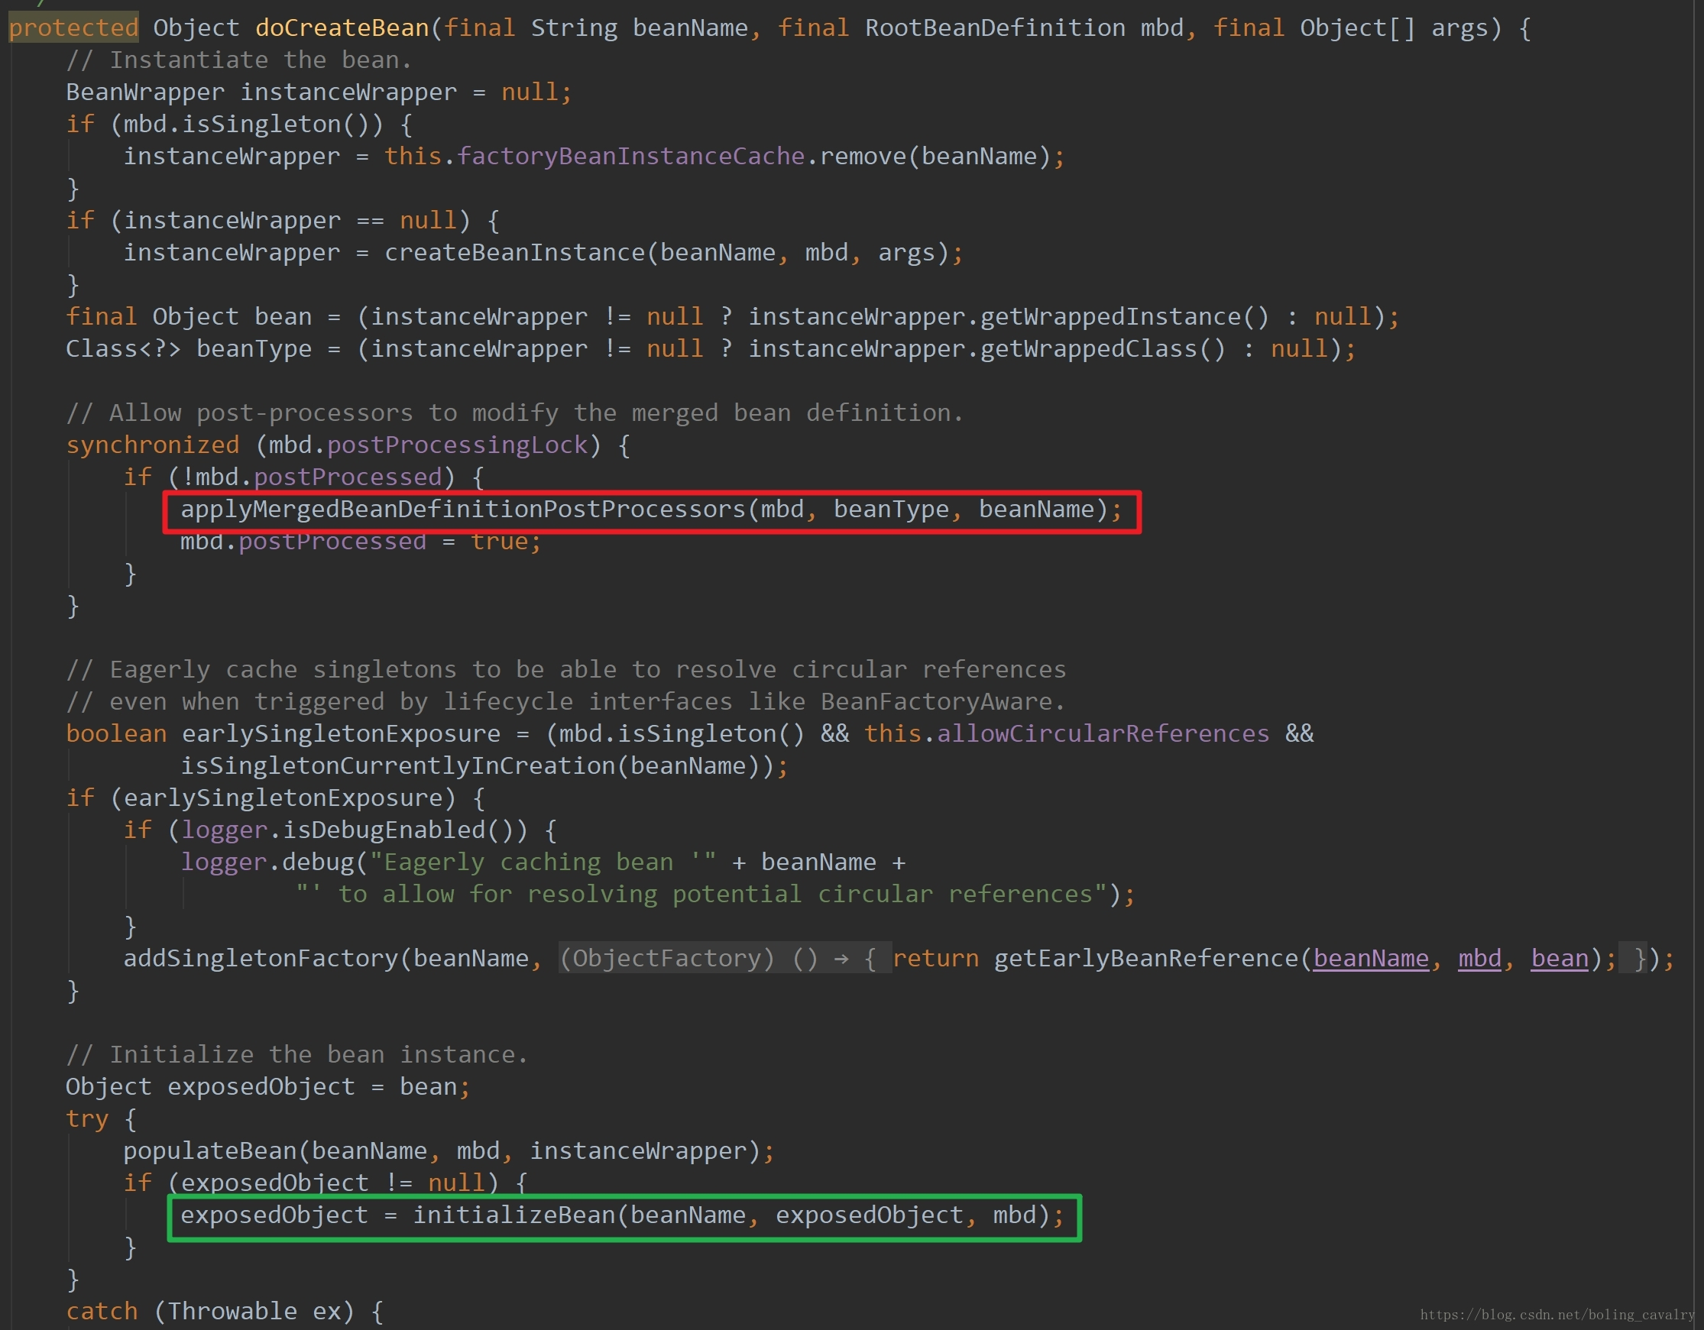Expand the folded (ObjectFactory) lambda region

coord(724,958)
